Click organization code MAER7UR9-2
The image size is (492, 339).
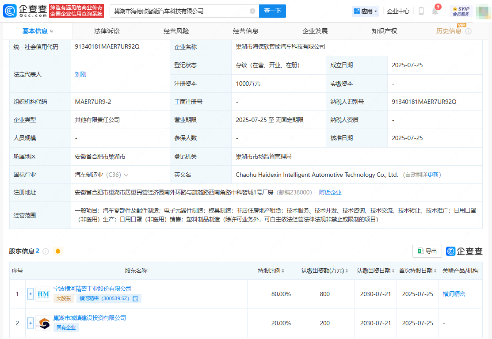(x=93, y=102)
